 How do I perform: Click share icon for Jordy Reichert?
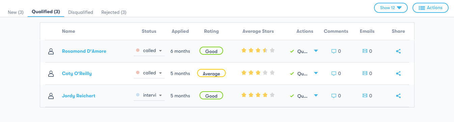click(398, 96)
